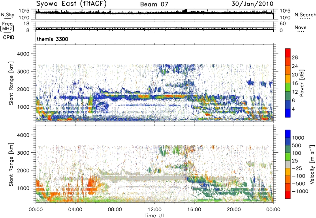Pick the bright blue top Velocity colorbar segment

click(288, 134)
